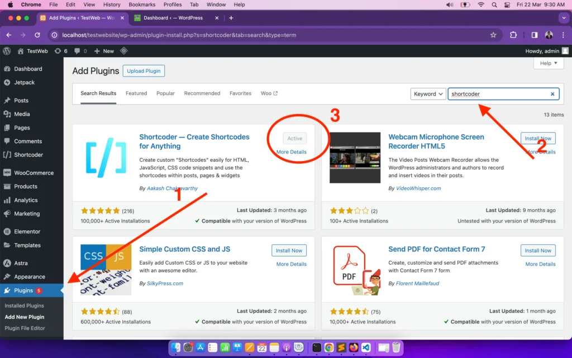Open author link Florent Maillefaud

(x=417, y=284)
